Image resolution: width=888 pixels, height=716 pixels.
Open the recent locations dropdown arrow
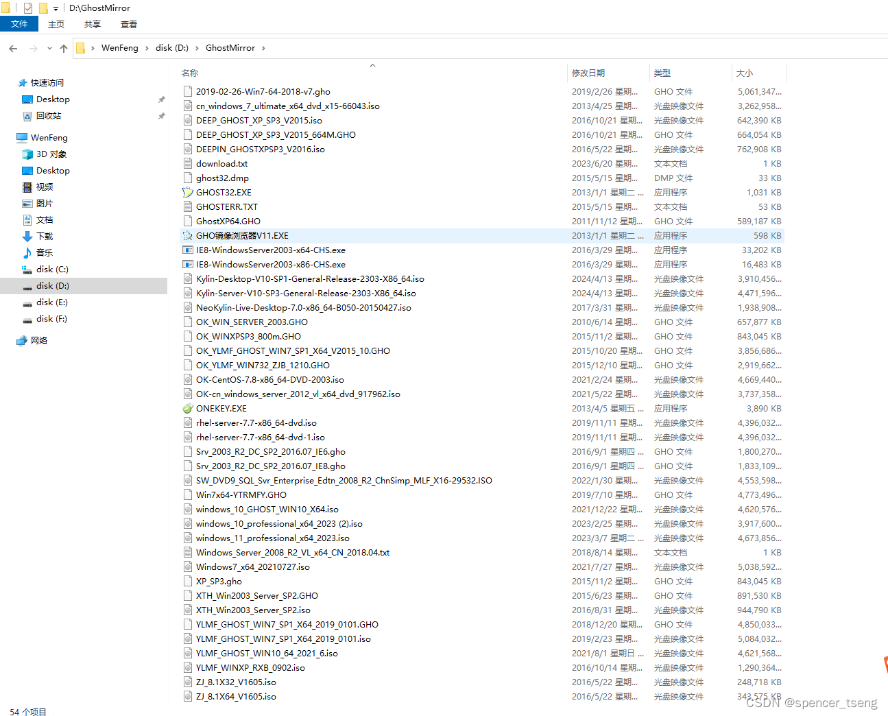[x=49, y=48]
